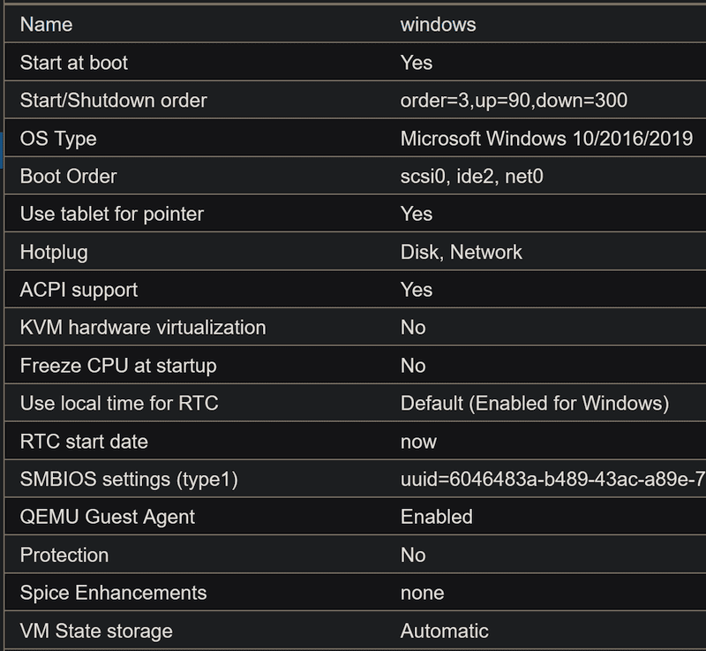The width and height of the screenshot is (706, 651).
Task: Select the Name option row
Action: (46, 25)
